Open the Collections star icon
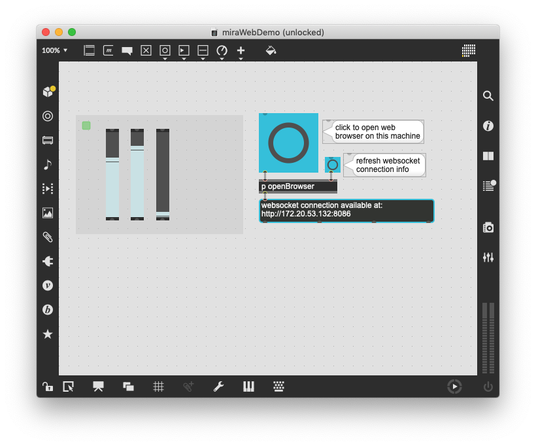Viewport: 536px width, 446px height. (47, 334)
